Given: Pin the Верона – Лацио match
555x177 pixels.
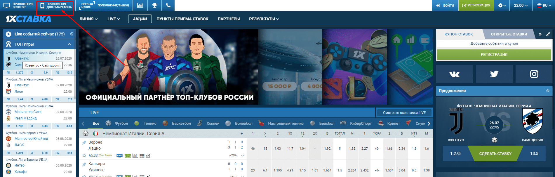Looking at the screenshot, I should click(x=84, y=142).
